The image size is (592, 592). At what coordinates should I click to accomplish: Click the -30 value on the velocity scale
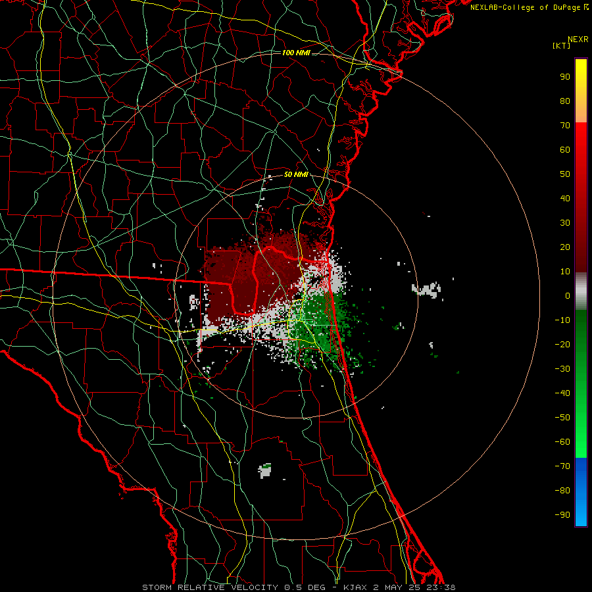pyautogui.click(x=562, y=369)
